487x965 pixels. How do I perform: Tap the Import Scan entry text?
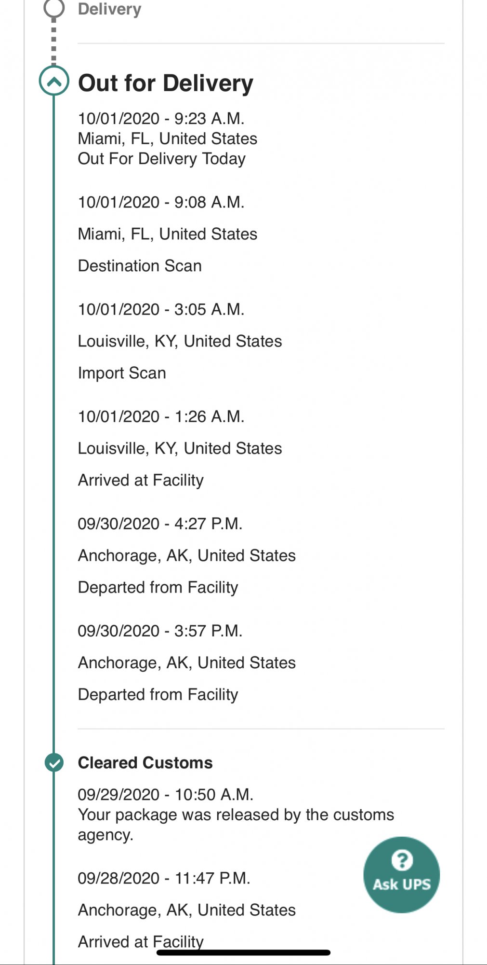pos(122,373)
